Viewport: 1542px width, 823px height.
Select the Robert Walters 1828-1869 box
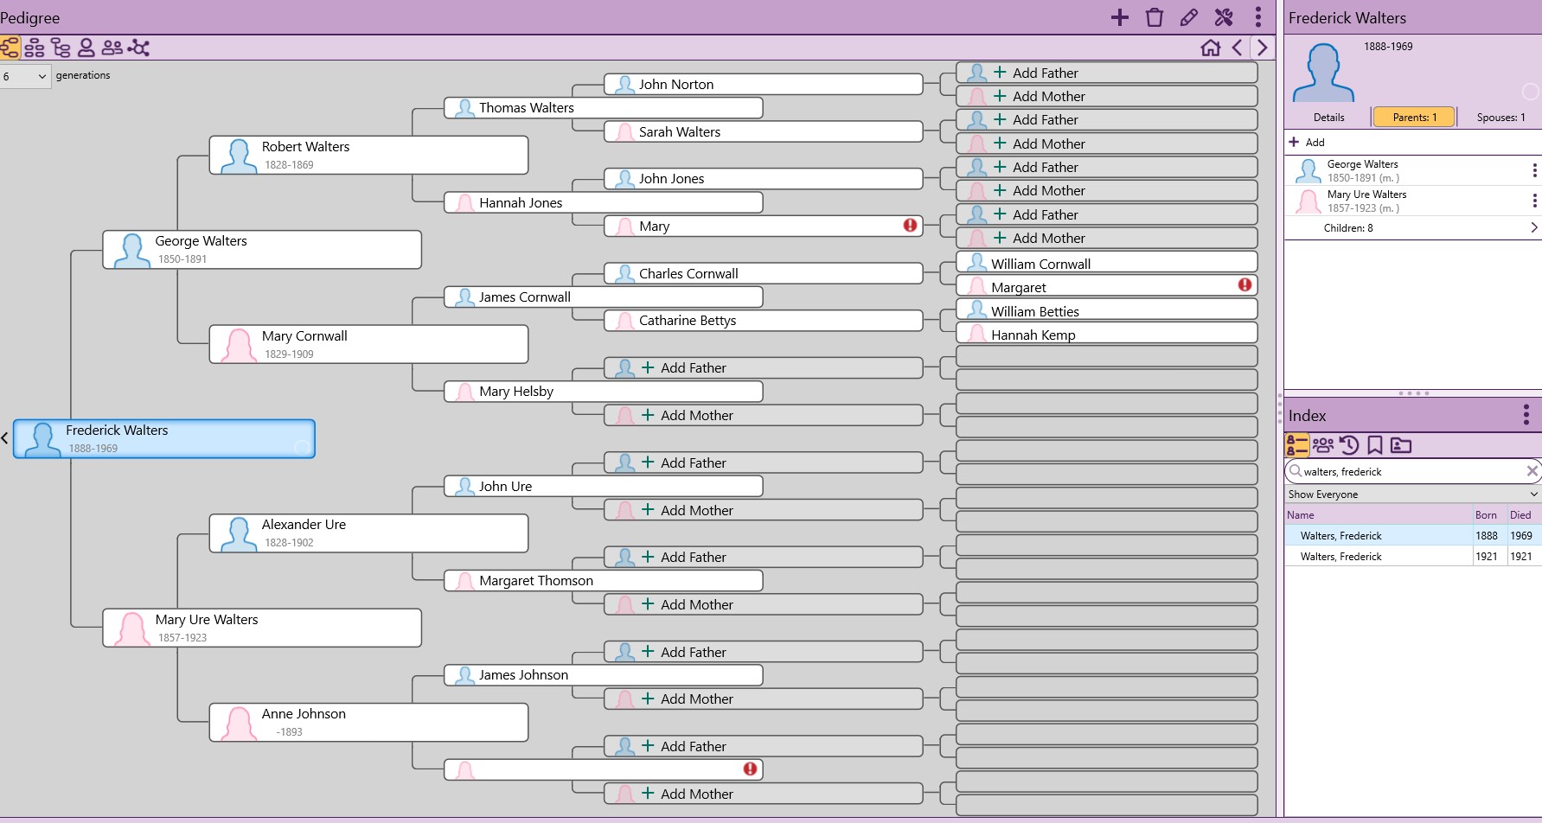(368, 156)
